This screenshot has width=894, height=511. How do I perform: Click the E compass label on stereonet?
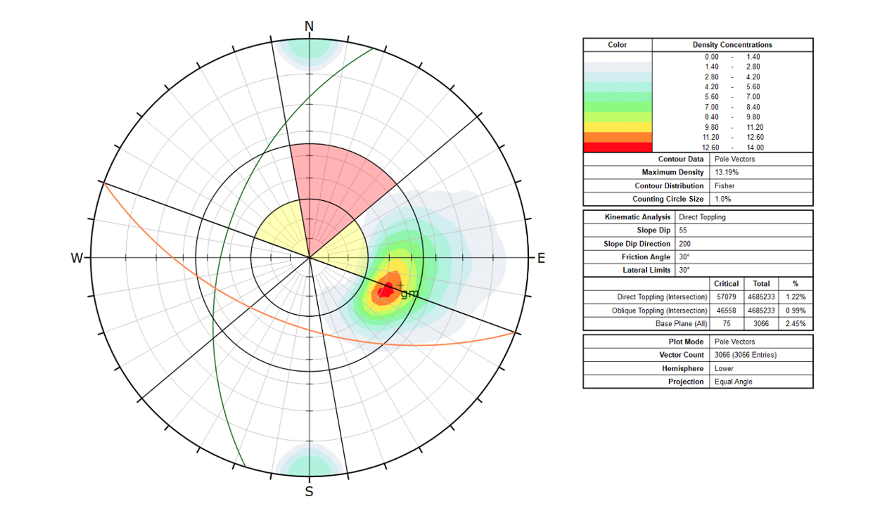(541, 258)
